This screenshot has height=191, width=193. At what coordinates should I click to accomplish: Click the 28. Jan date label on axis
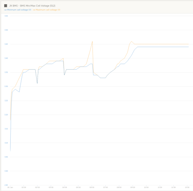tap(10, 187)
